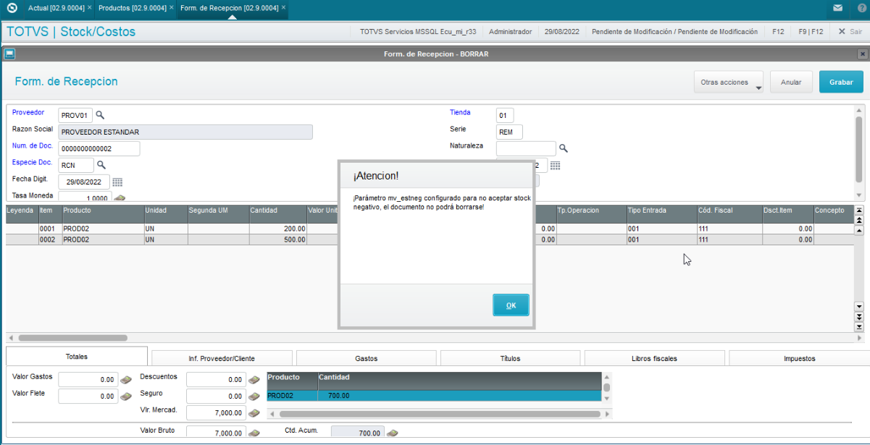The image size is (870, 445).
Task: Click the calculator icon next to Descuentos
Action: [x=254, y=379]
